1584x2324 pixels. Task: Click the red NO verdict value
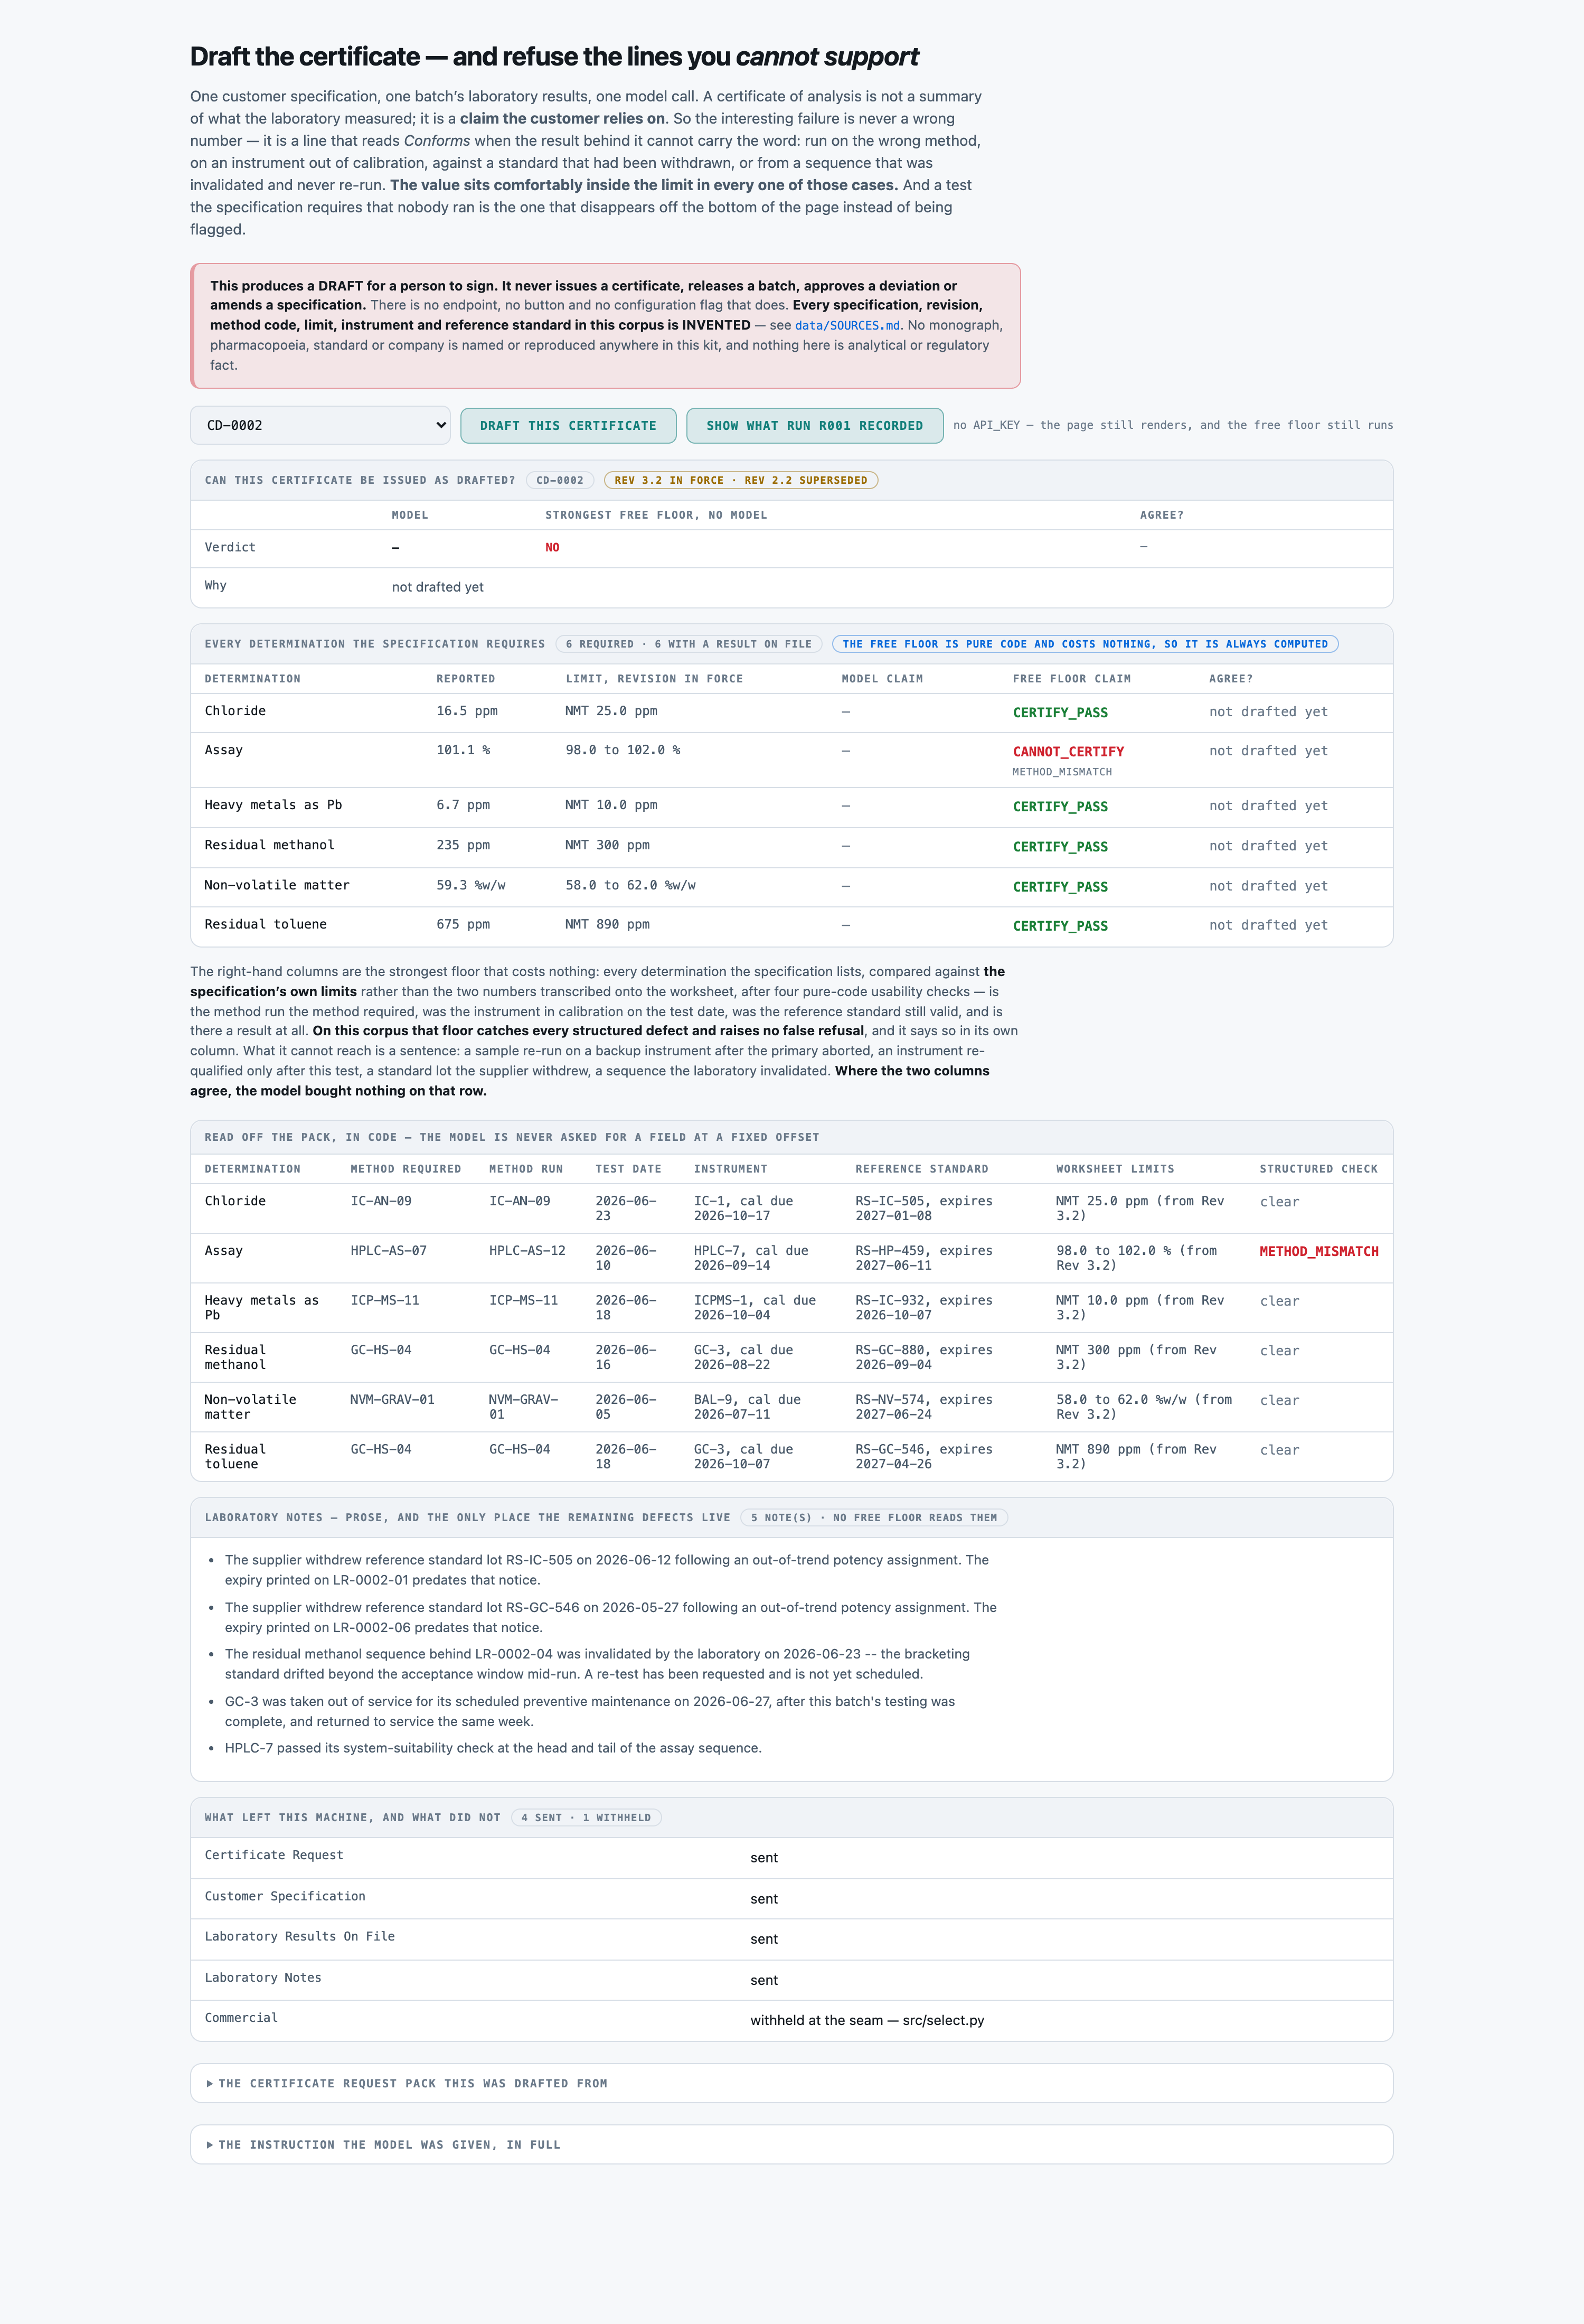click(x=552, y=547)
